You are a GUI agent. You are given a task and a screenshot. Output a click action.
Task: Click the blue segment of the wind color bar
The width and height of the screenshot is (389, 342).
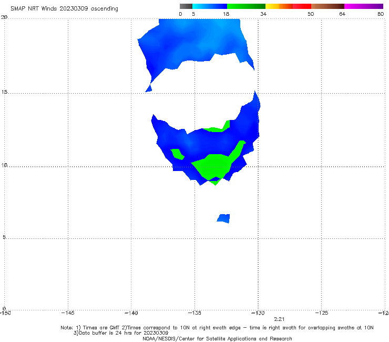click(x=210, y=6)
